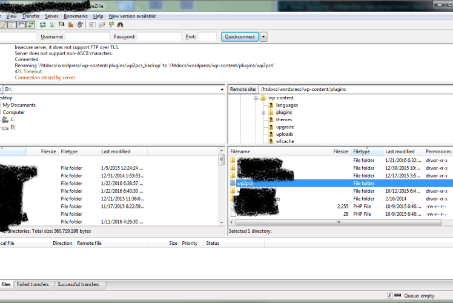This screenshot has width=453, height=303.
Task: Click the Quickconnect button
Action: 240,37
